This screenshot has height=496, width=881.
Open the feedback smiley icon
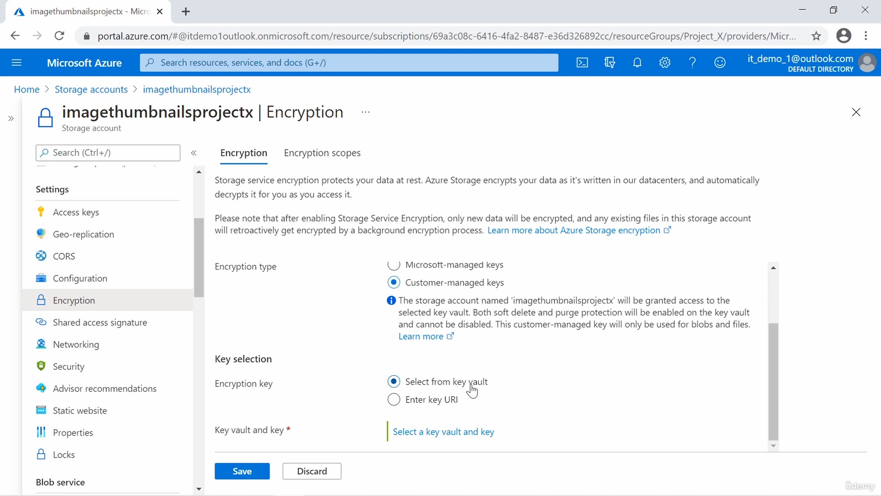(x=720, y=62)
